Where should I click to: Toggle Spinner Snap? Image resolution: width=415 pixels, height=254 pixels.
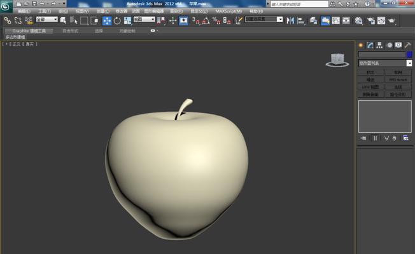[x=227, y=20]
